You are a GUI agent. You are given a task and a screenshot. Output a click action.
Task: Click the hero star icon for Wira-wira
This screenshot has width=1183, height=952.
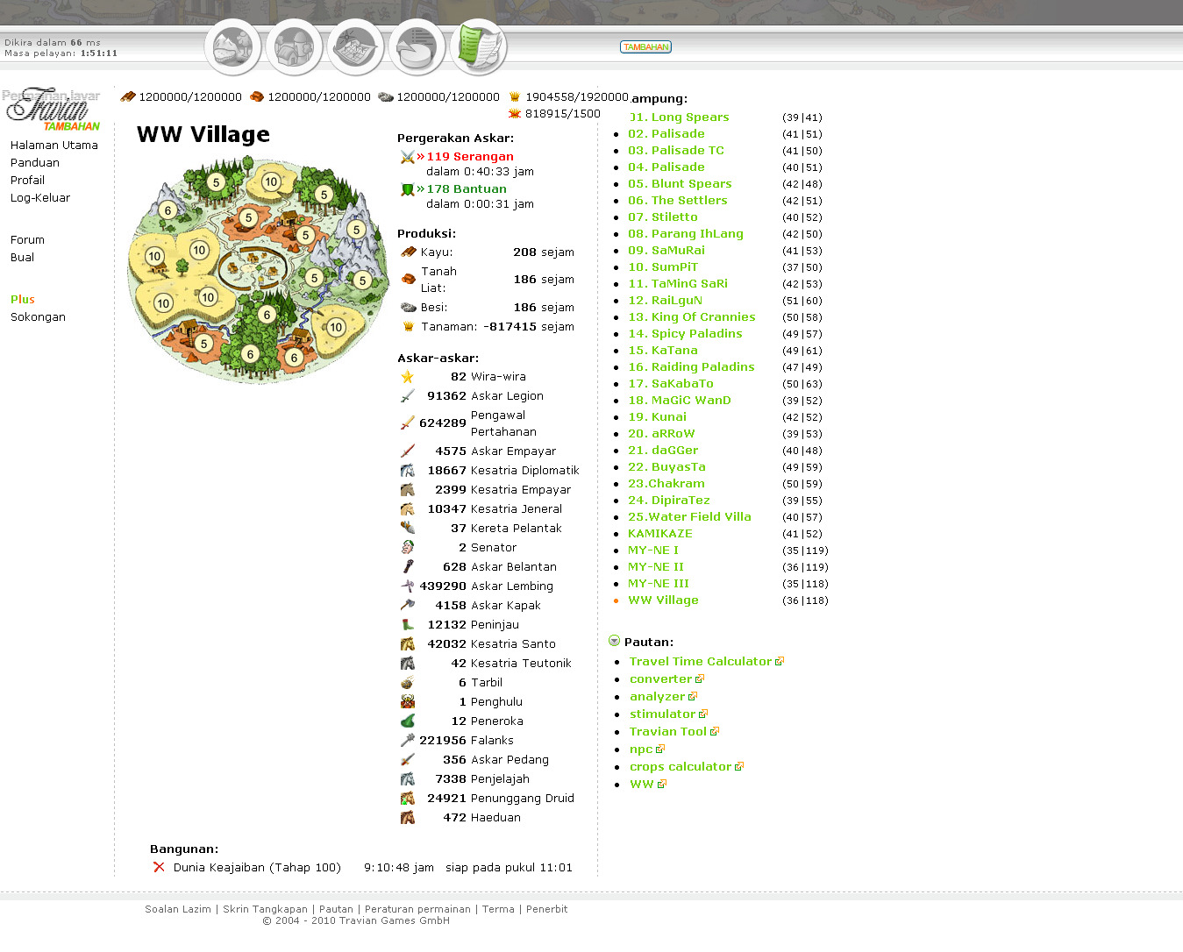point(407,377)
